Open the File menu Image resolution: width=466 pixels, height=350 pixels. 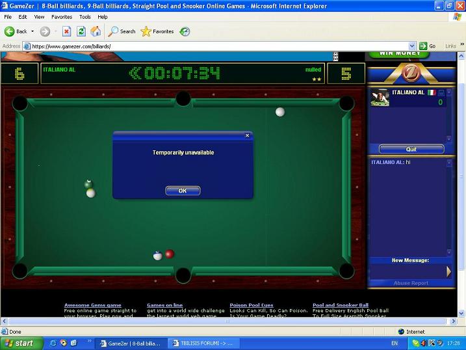8,17
